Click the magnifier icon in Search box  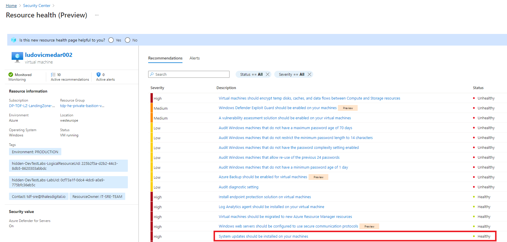(x=152, y=74)
